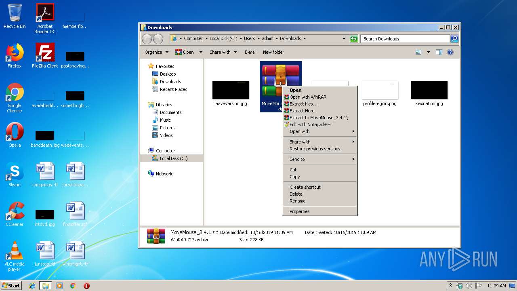Open Chrome from the taskbar
The height and width of the screenshot is (291, 517).
click(x=73, y=286)
